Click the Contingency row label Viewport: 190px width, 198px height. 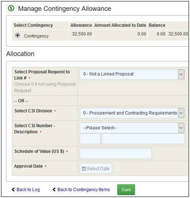[36, 36]
